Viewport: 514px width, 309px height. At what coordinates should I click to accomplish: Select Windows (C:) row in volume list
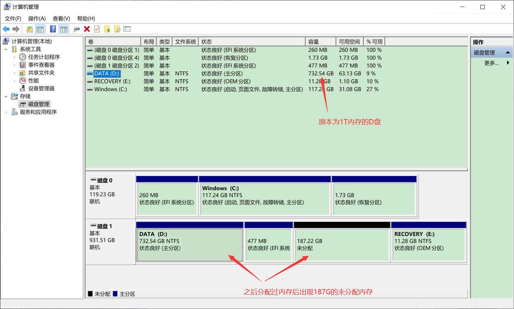[x=235, y=89]
